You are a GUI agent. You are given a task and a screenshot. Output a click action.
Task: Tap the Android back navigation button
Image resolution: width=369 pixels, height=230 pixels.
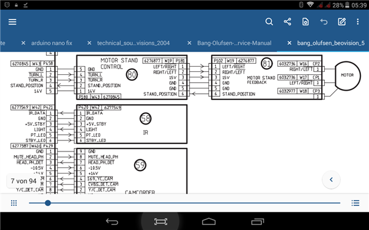(112, 221)
